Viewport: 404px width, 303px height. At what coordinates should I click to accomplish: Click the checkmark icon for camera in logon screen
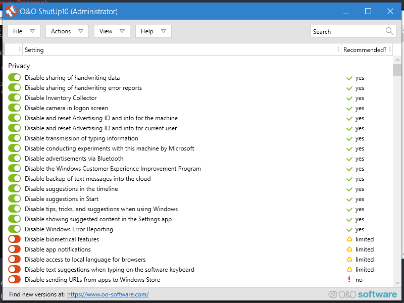point(349,108)
